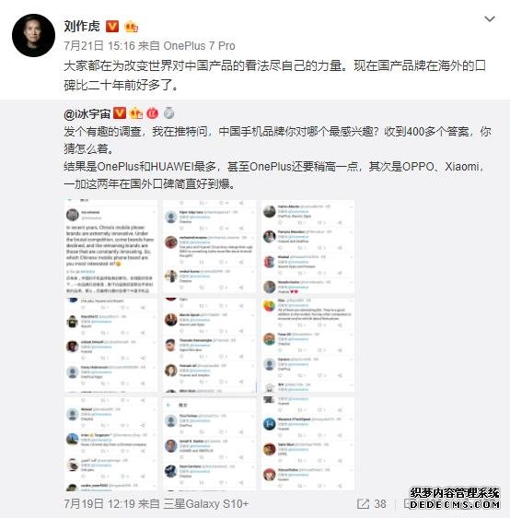Open the 7月19日 12:19 original post timestamp
The image size is (510, 518).
(99, 504)
